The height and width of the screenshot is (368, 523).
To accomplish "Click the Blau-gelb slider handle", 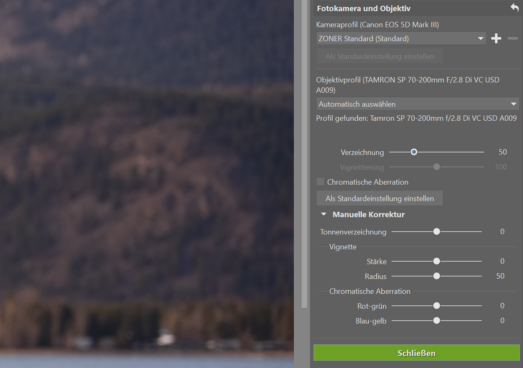I will point(436,321).
